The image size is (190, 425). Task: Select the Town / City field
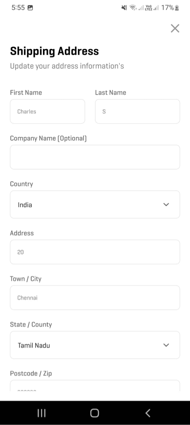coord(95,298)
